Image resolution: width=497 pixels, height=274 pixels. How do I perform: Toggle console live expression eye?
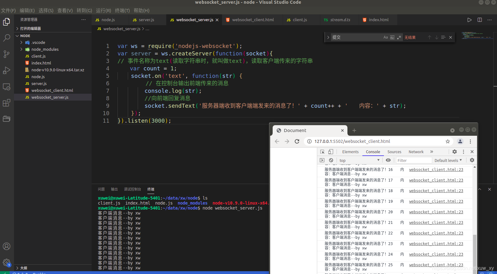(x=388, y=160)
